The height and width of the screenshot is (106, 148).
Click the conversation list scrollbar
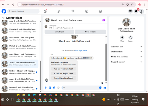point(40,75)
